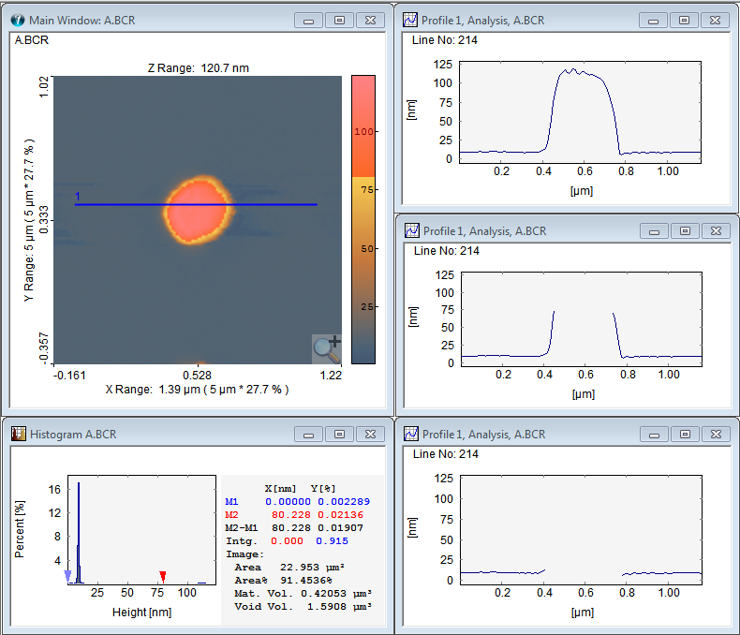Click the M2-M1 row value 0.01907
The width and height of the screenshot is (740, 635).
pyautogui.click(x=340, y=528)
